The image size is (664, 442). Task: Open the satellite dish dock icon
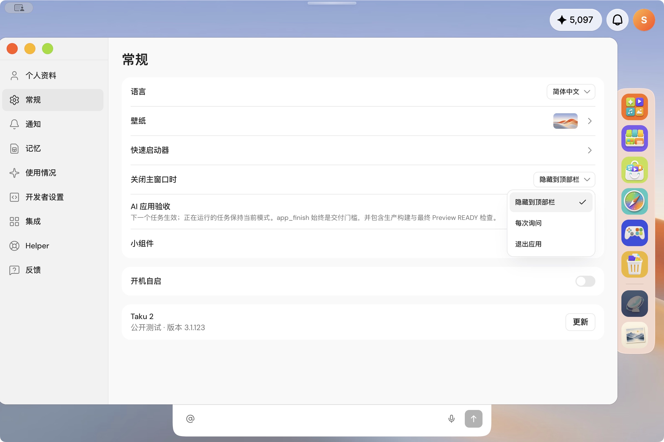pyautogui.click(x=634, y=304)
